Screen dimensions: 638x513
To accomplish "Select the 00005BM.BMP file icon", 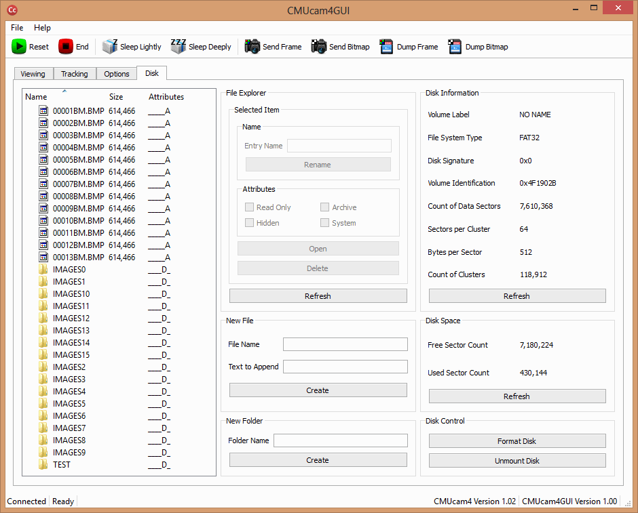I will 43,159.
